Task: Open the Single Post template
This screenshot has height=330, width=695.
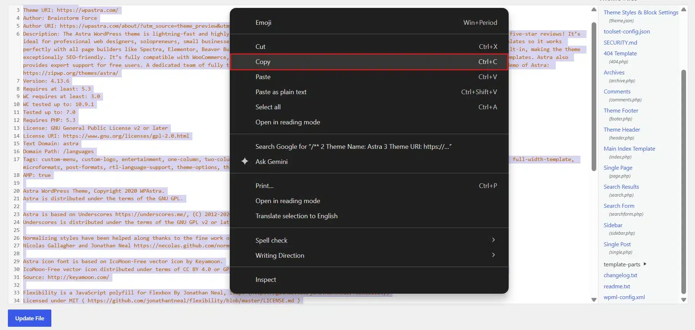Action: 617,244
